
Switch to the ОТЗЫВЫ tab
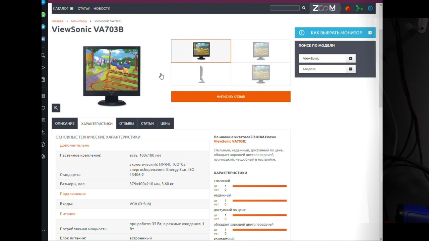127,124
